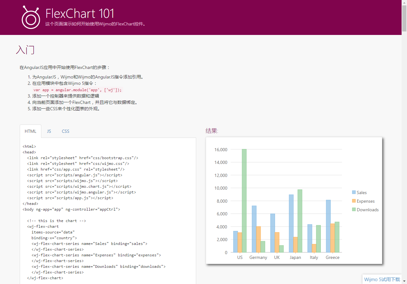Click the Germany Expenses orange bar
The width and height of the screenshot is (407, 284).
(x=259, y=240)
